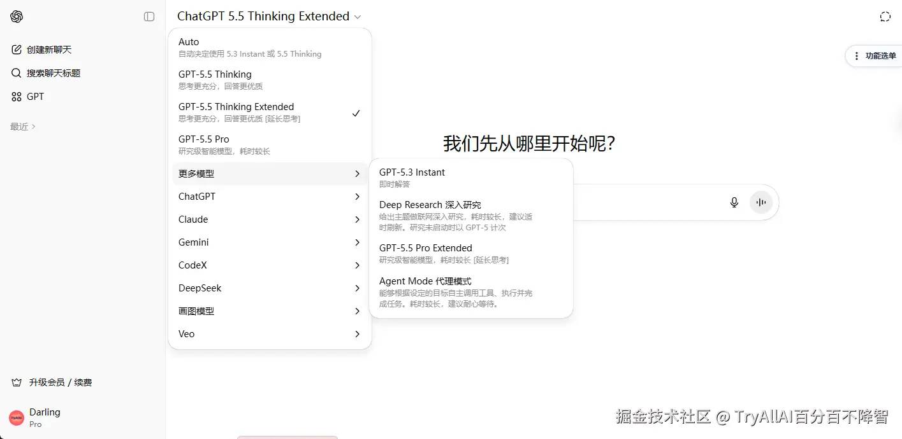
Task: Expand the 最近 recent chats section
Action: tap(23, 127)
